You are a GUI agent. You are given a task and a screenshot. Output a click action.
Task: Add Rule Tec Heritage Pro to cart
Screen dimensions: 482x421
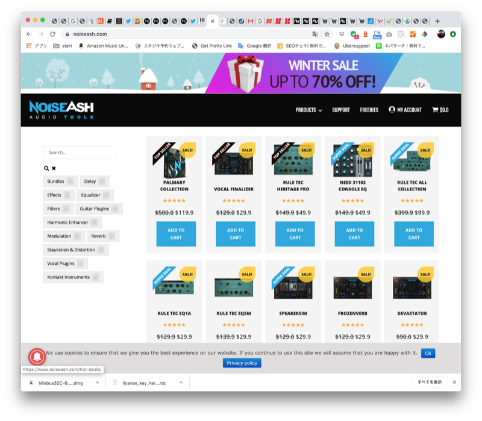click(x=295, y=234)
